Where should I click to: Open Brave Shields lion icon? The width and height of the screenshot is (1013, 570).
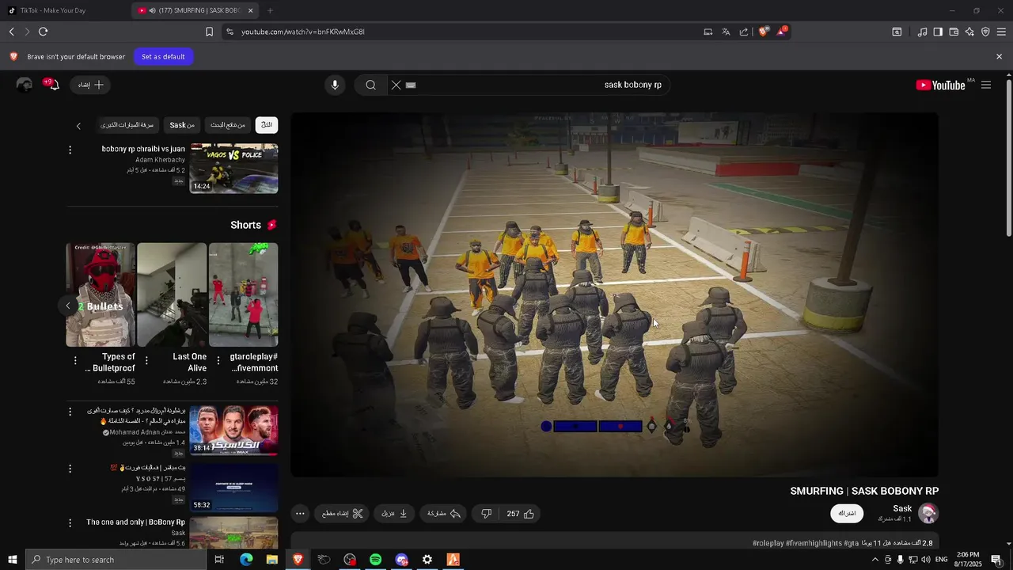click(x=764, y=32)
